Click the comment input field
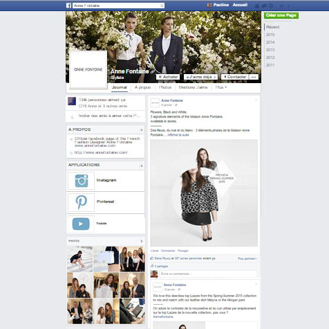Screen dimensions: 329x329 click(208, 274)
